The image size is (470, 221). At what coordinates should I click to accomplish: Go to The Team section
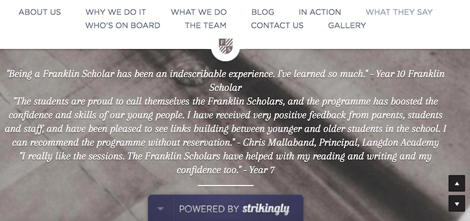pos(205,25)
